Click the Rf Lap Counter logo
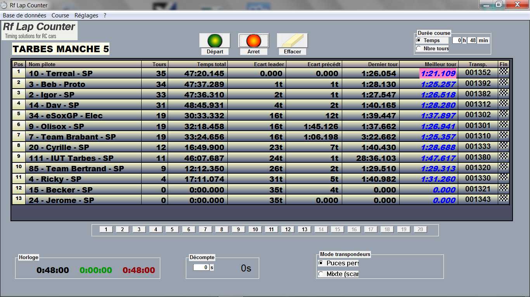Image resolution: width=530 pixels, height=297 pixels. (x=39, y=31)
